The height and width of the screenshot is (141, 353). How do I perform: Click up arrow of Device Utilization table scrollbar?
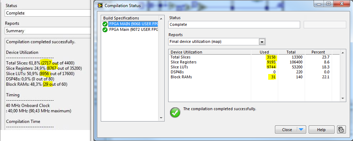[342, 52]
